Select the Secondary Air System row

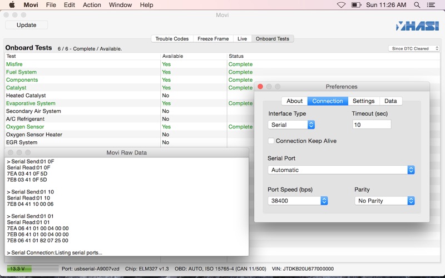(x=130, y=111)
